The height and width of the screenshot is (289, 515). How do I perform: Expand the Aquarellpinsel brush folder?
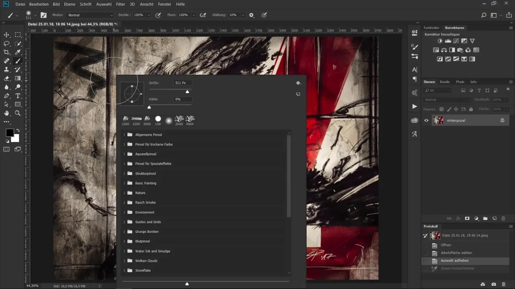click(124, 154)
